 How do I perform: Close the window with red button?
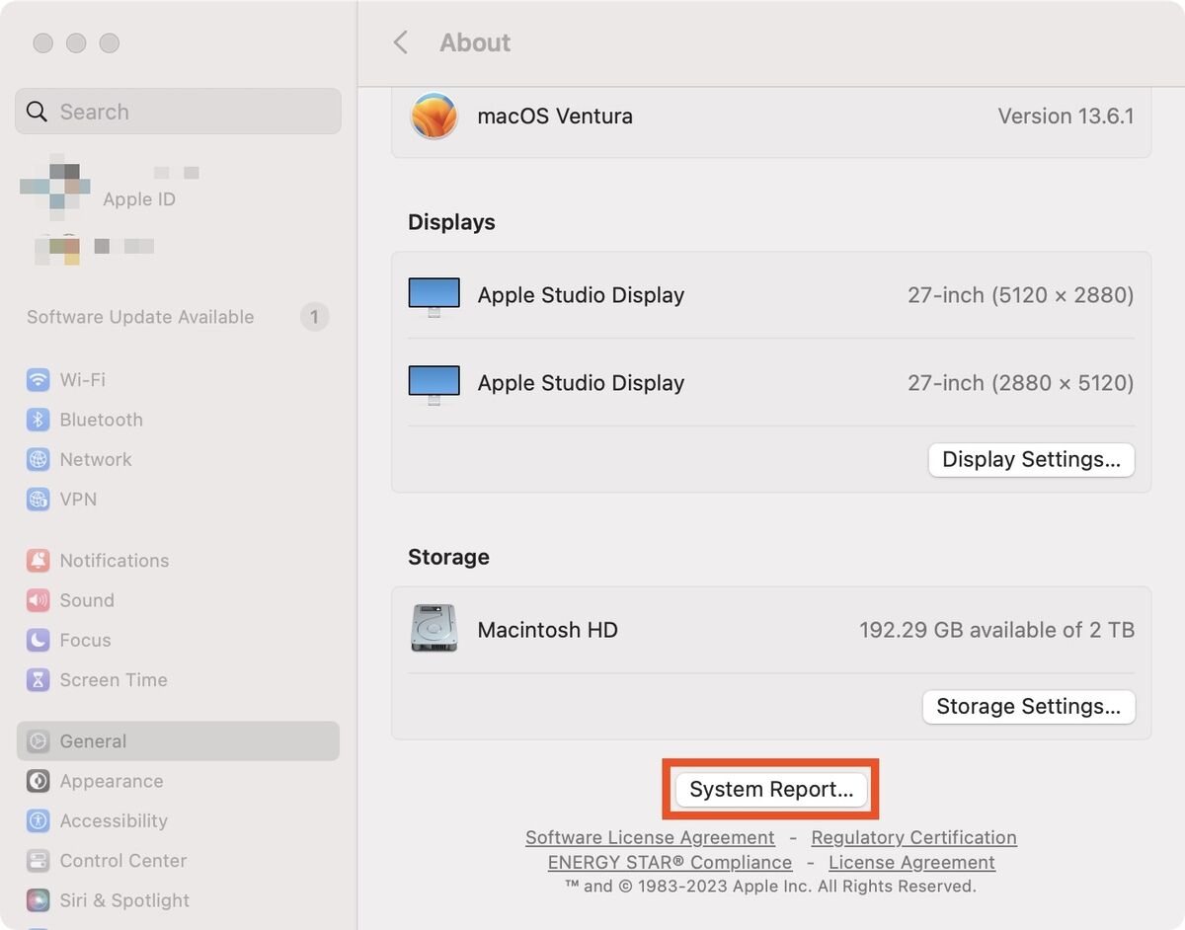click(x=42, y=42)
